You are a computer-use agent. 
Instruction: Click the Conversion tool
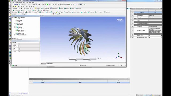coord(46,10)
